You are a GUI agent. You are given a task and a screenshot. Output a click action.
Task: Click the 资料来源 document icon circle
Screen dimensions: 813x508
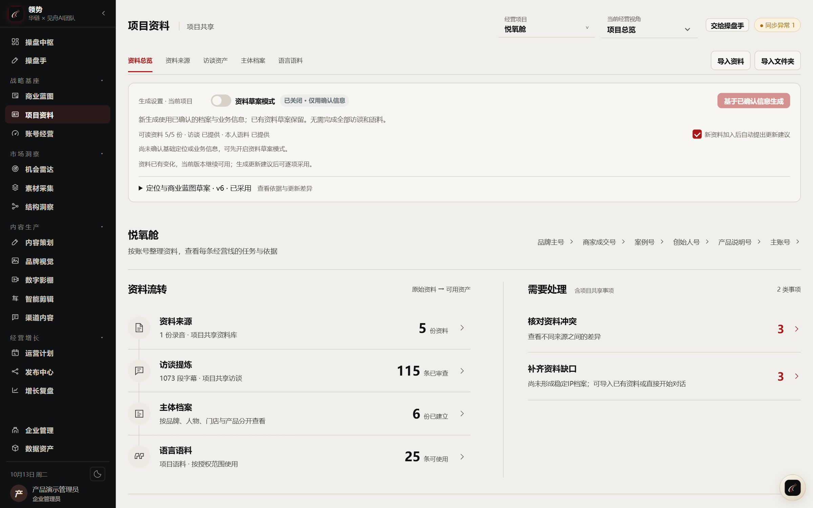[139, 328]
